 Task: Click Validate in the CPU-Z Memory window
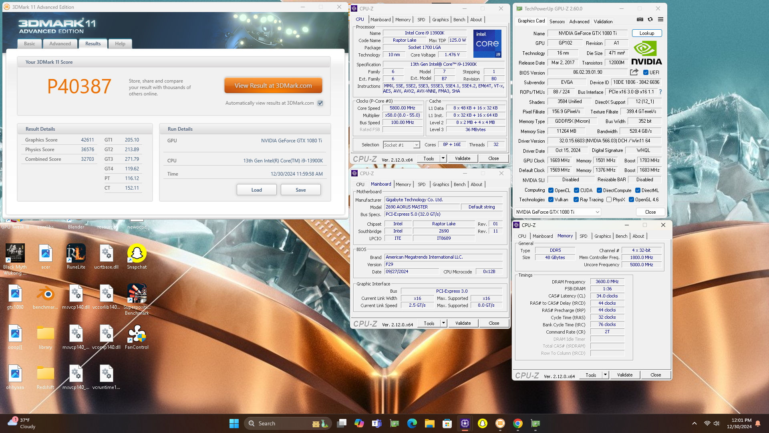[625, 375]
